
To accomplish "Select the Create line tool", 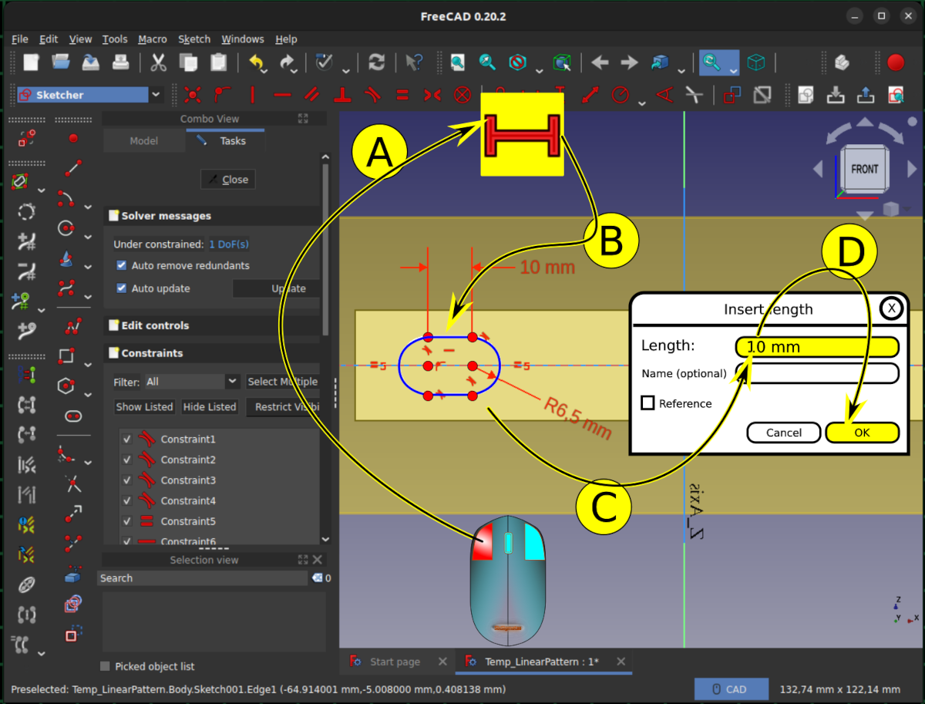I will (73, 167).
